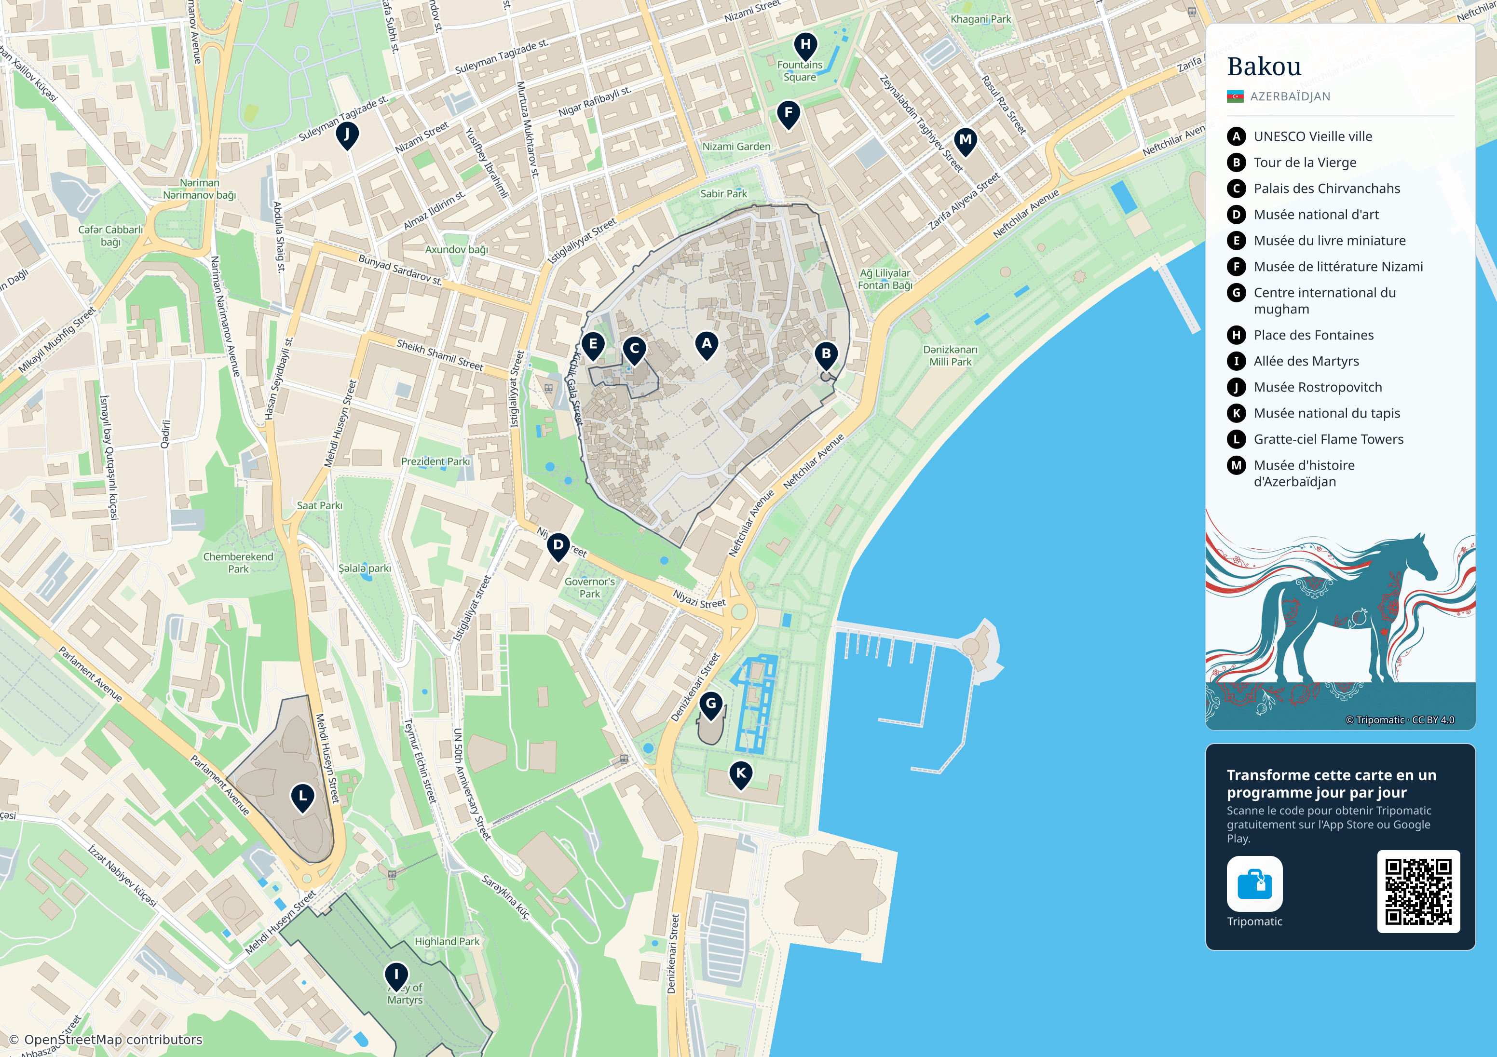Click the Highland Park label
Viewport: 1497px width, 1057px height.
[447, 942]
